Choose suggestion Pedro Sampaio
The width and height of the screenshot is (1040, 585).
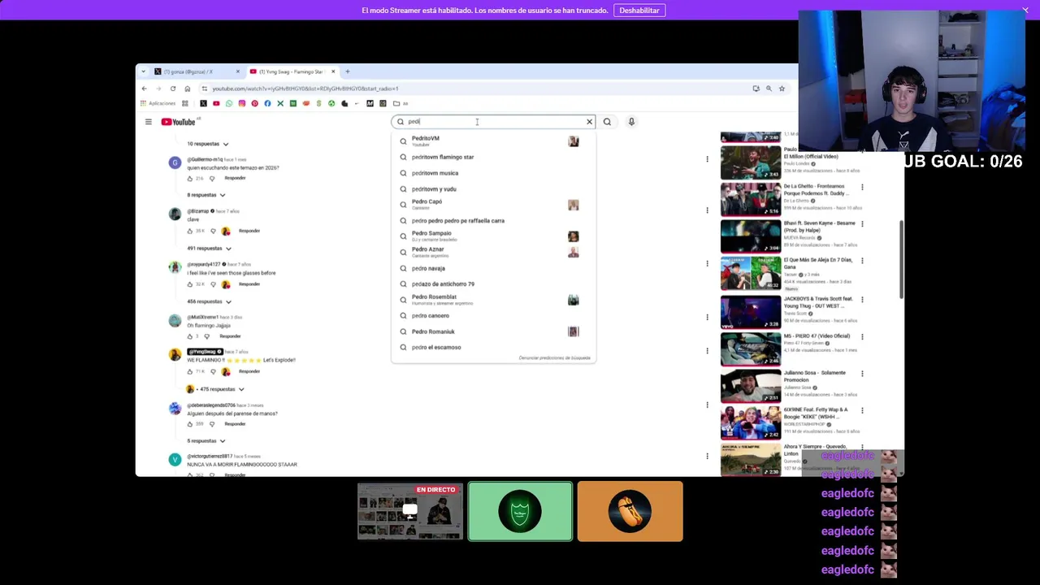493,236
